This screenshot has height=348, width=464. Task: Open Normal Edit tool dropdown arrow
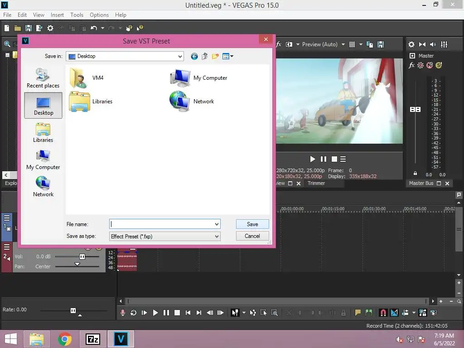pos(244,313)
